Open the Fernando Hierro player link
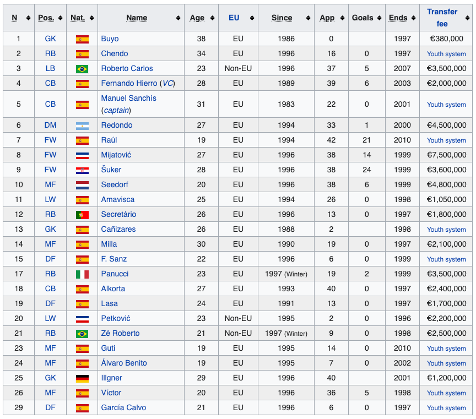476x419 pixels. tap(129, 83)
